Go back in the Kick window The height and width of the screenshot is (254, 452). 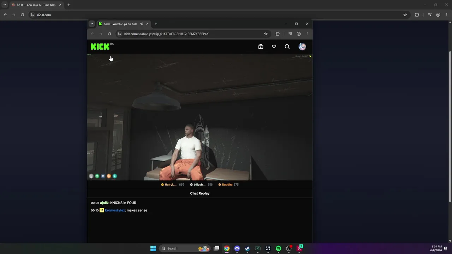coord(93,34)
